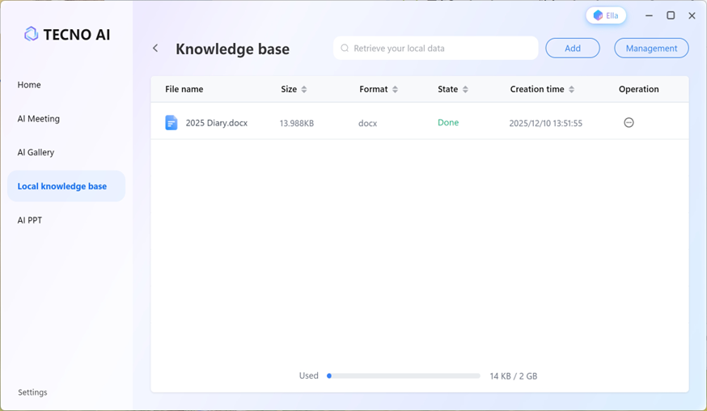
Task: Click the 2025 Diary.docx document icon
Action: tap(171, 123)
